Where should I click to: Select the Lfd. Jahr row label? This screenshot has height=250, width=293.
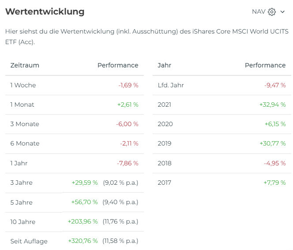[170, 85]
